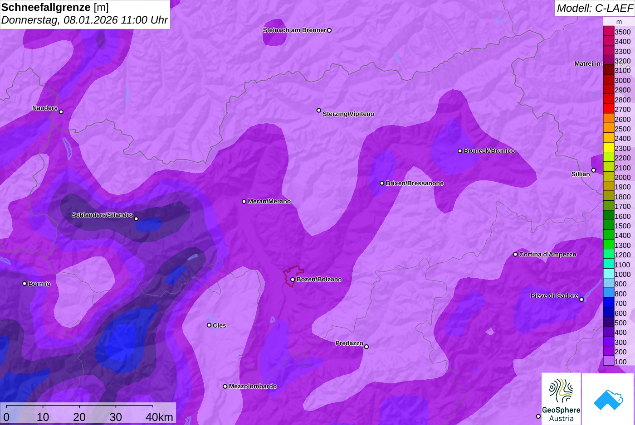
Task: Click the 1900 m olive legend swatch
Action: 609,187
